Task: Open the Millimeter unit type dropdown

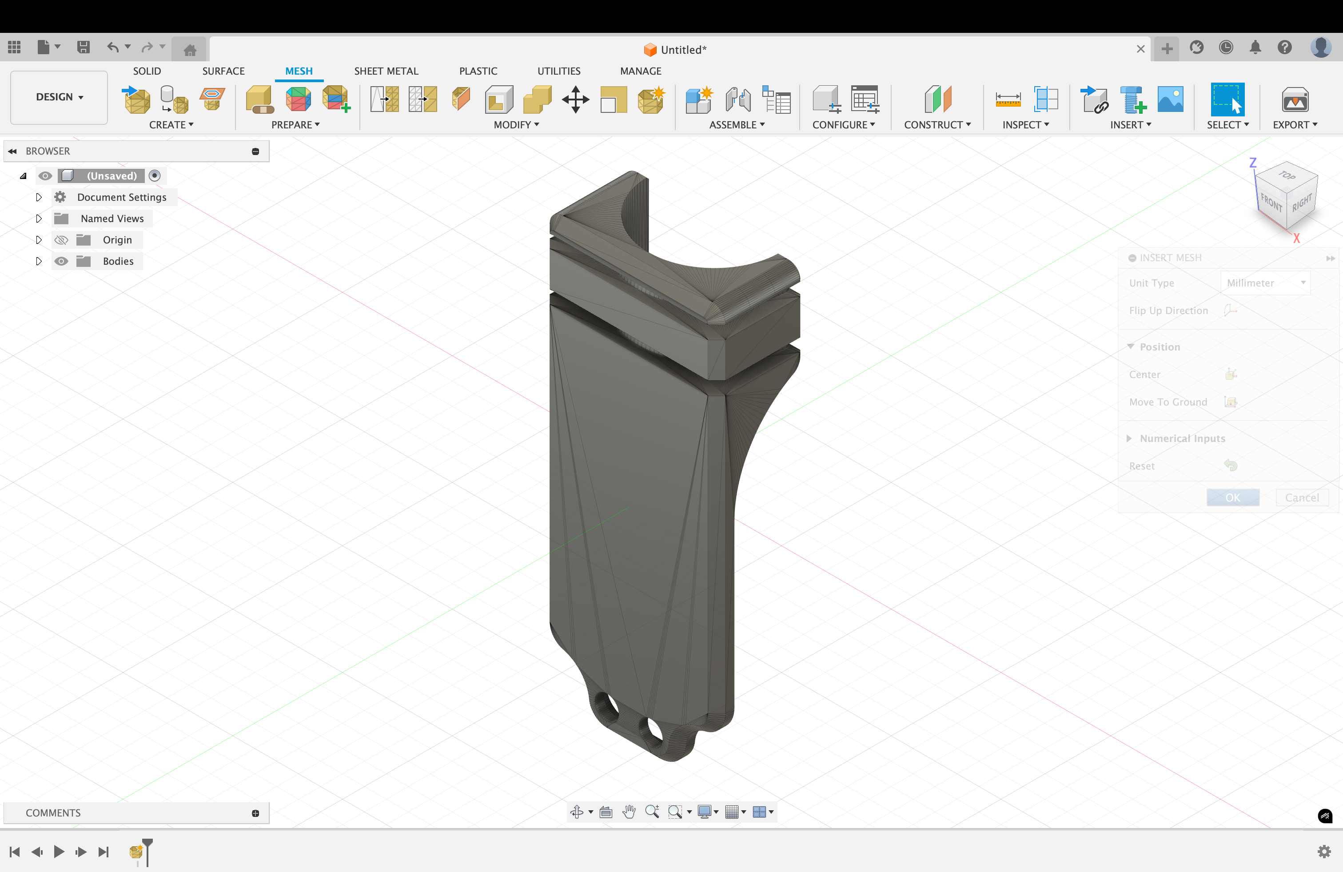Action: coord(1265,282)
